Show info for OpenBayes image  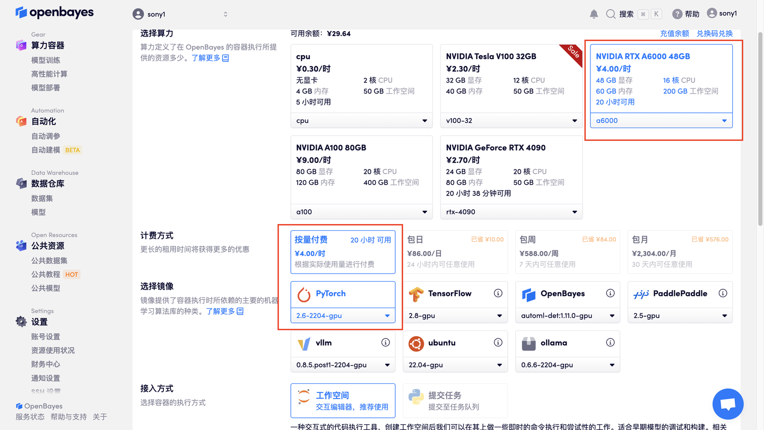[610, 293]
